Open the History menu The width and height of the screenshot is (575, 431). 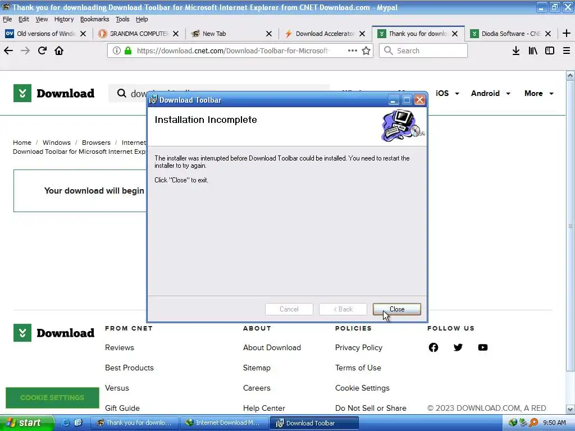pyautogui.click(x=64, y=19)
